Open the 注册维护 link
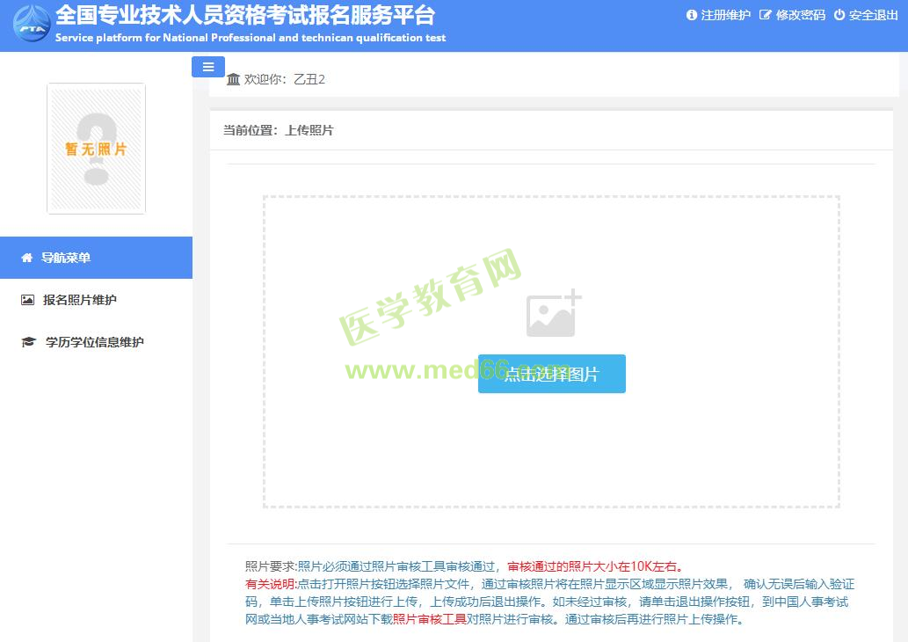Viewport: 908px width, 642px height. (x=725, y=15)
